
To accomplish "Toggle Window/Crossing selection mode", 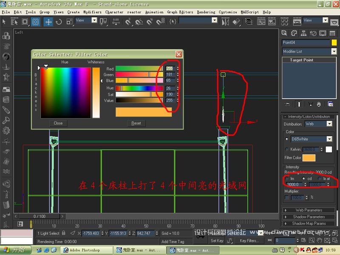I will (35, 22).
